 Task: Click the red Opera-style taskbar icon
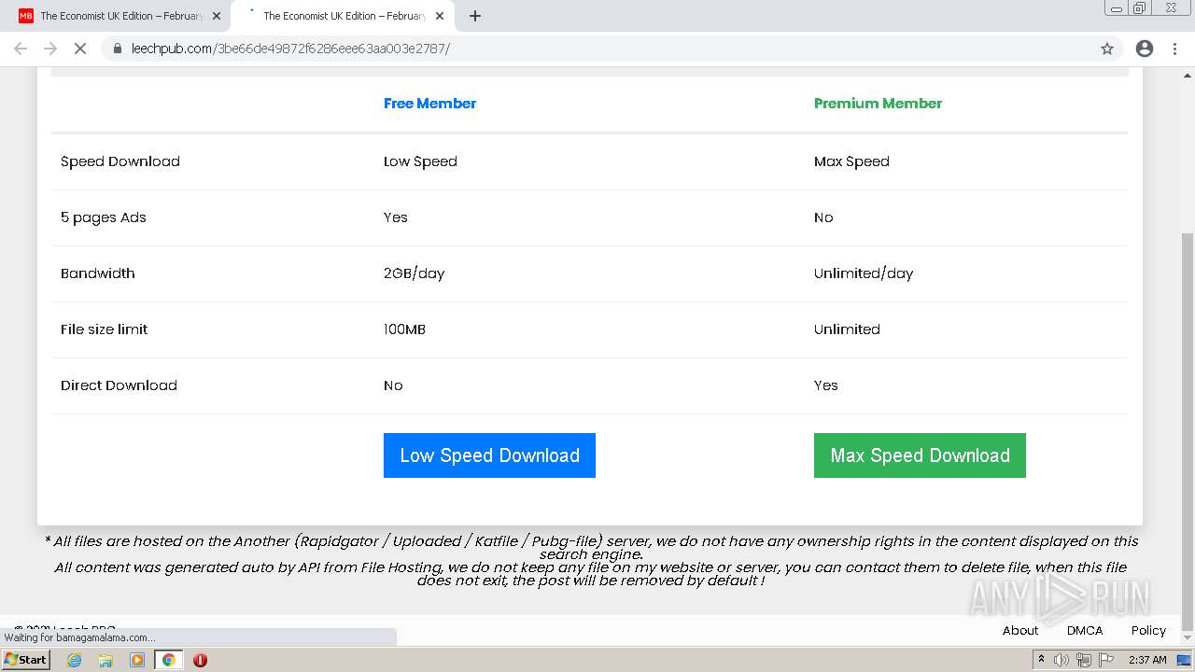200,660
